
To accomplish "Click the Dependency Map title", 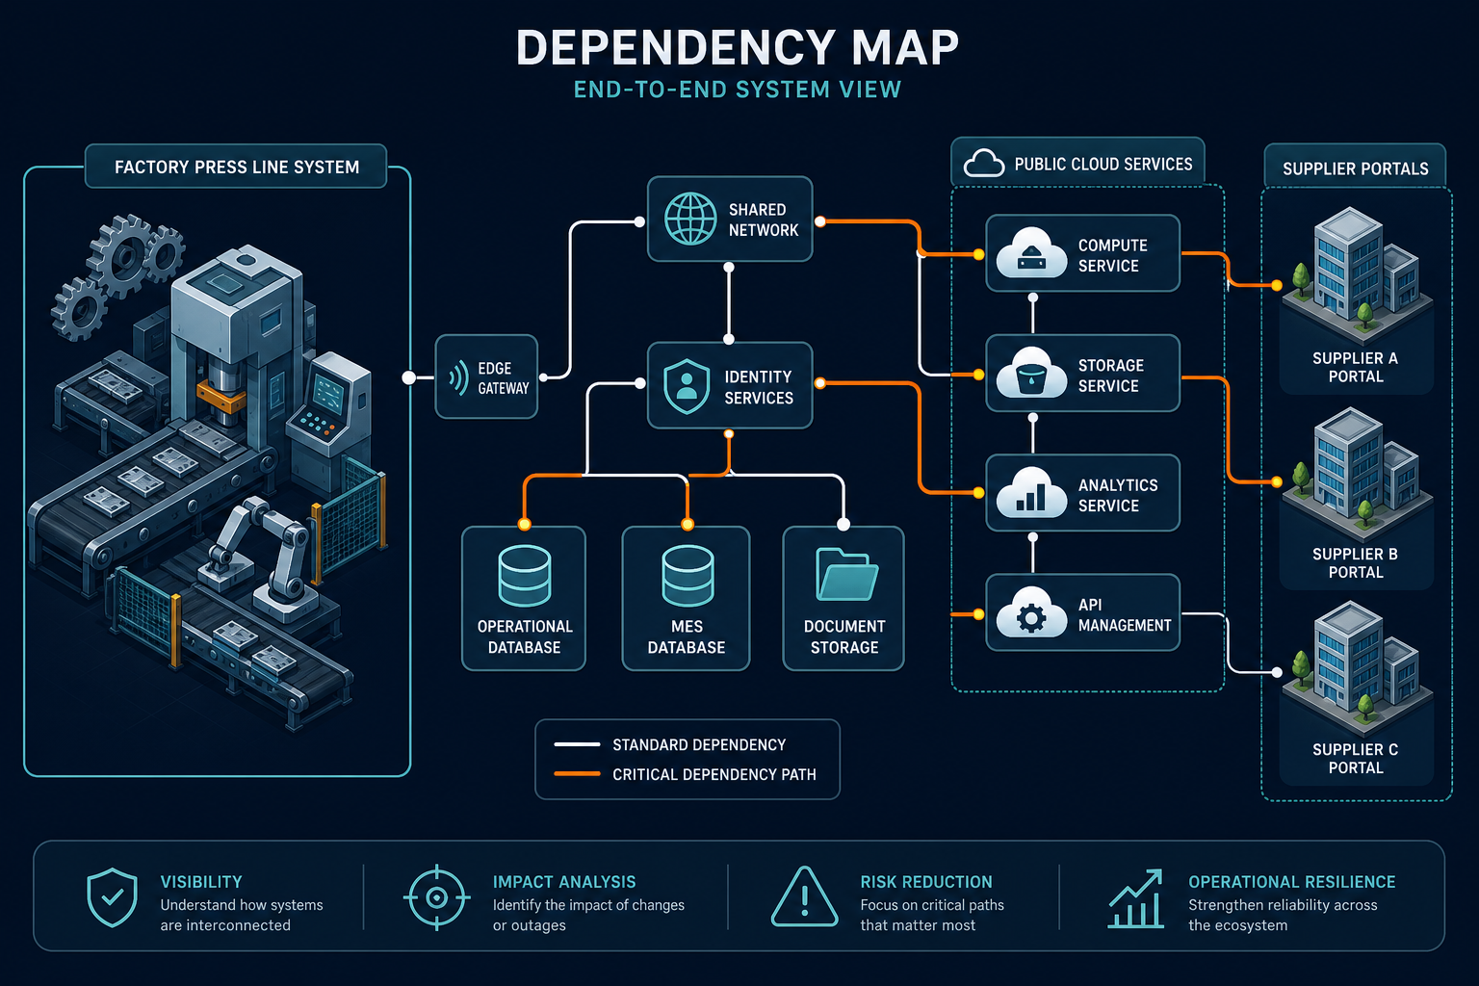I will tap(738, 48).
